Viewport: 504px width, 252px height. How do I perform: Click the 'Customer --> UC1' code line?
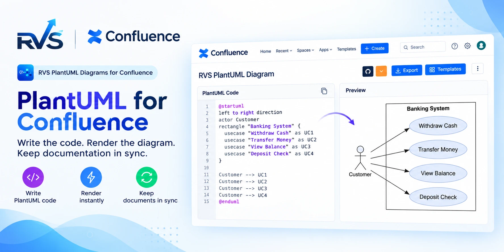point(243,175)
